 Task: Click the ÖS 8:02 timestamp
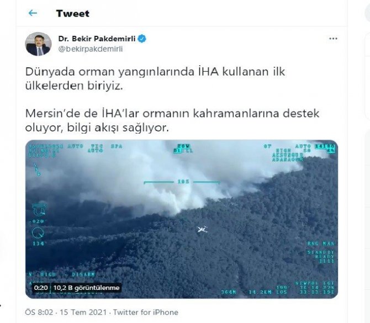point(39,312)
